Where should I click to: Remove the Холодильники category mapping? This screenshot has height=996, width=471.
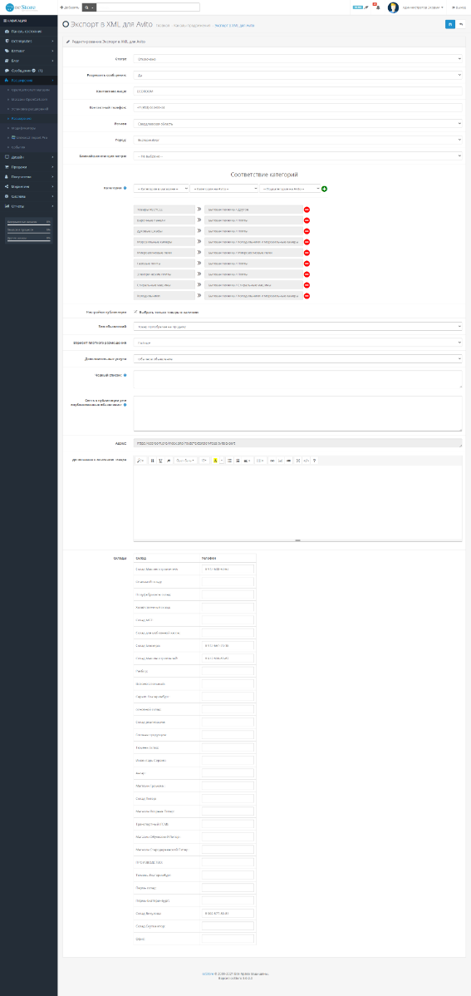pos(307,296)
